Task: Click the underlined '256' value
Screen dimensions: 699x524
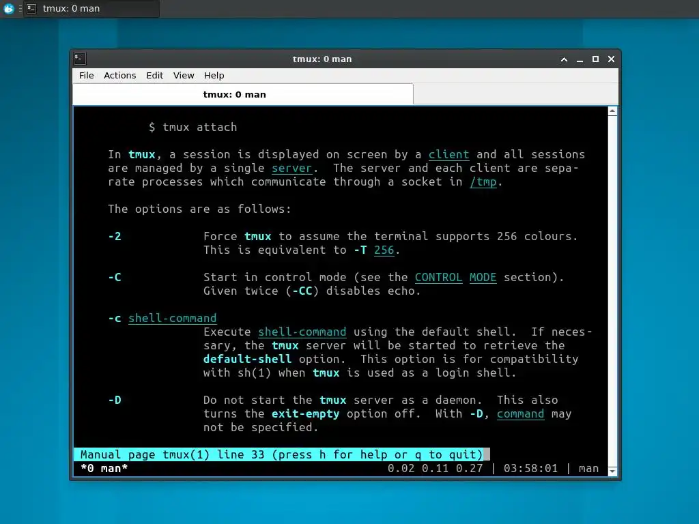Action: coord(384,250)
